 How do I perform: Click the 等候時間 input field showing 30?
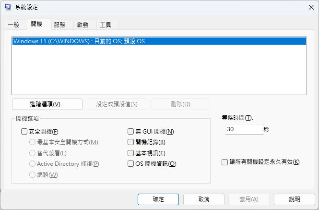click(244, 129)
